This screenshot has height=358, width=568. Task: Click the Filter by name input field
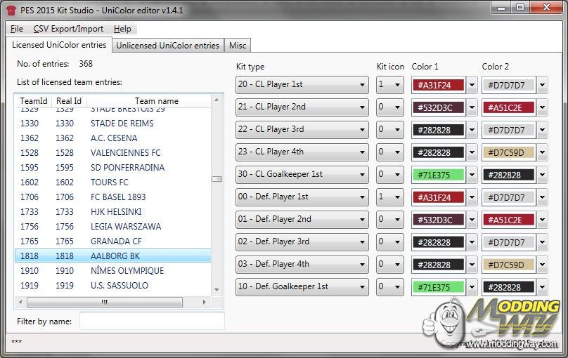click(151, 321)
